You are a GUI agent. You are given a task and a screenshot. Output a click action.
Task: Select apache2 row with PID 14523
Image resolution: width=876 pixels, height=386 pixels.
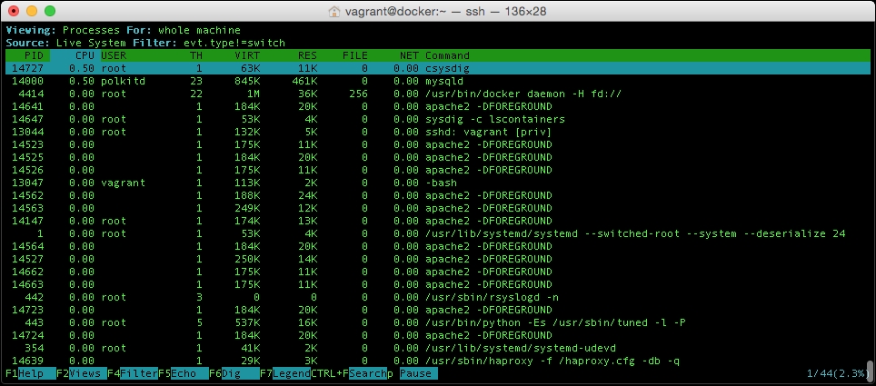pos(438,144)
